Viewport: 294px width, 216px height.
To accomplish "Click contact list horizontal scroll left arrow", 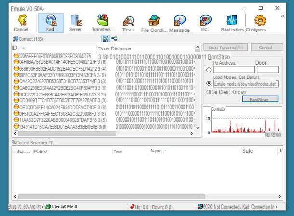I will click(15, 133).
